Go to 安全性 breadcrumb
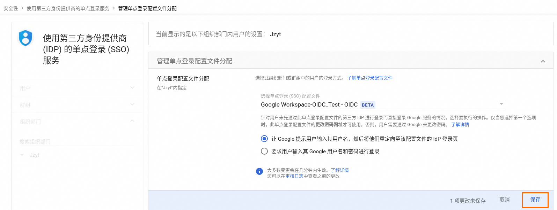The image size is (557, 210). (11, 8)
